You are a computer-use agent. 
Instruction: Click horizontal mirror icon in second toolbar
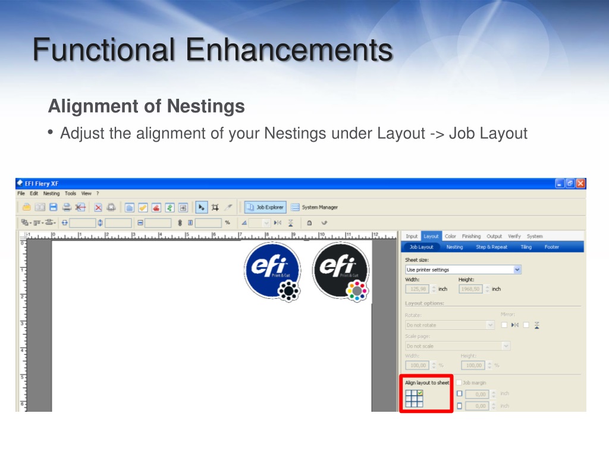click(x=277, y=223)
